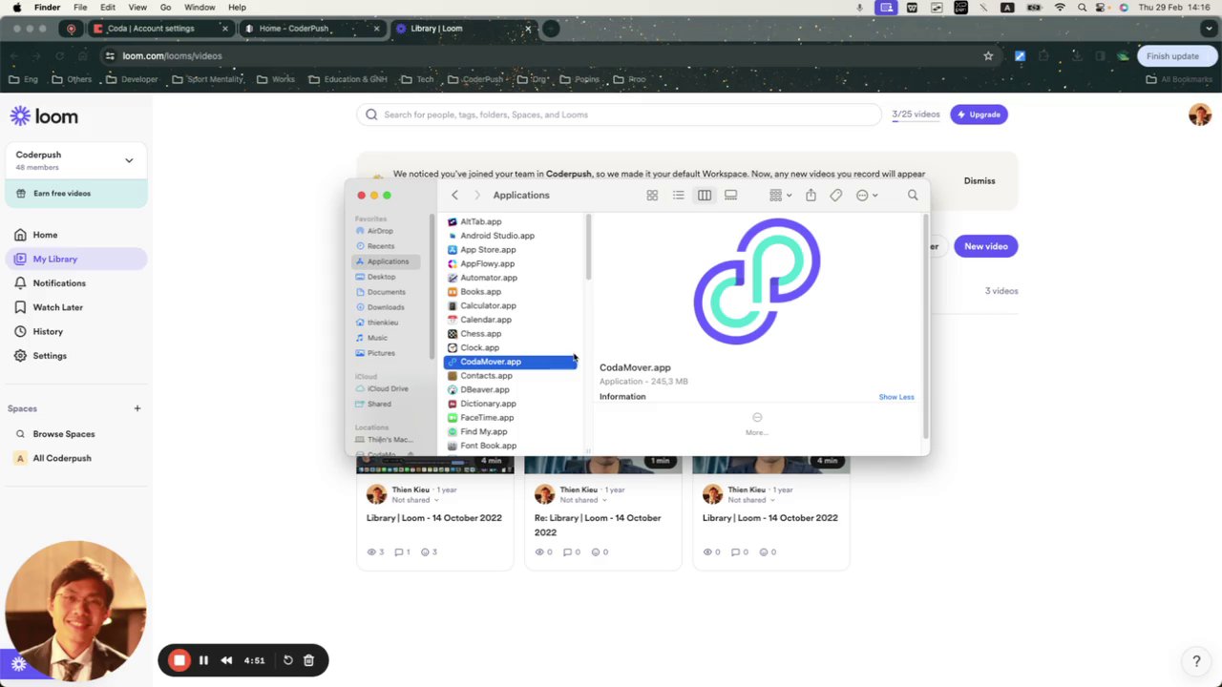This screenshot has width=1222, height=687.
Task: Open Spotlight search in menu bar
Action: [x=1082, y=8]
